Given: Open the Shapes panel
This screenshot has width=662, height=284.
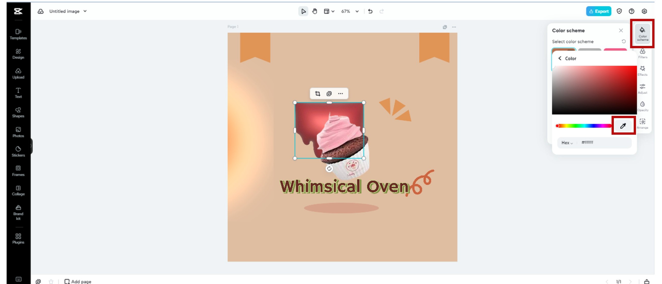Looking at the screenshot, I should (18, 113).
